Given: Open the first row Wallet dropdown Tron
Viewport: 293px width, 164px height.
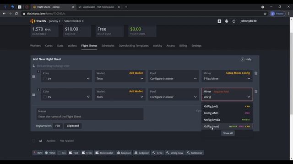Looking at the screenshot, I should point(120,76).
